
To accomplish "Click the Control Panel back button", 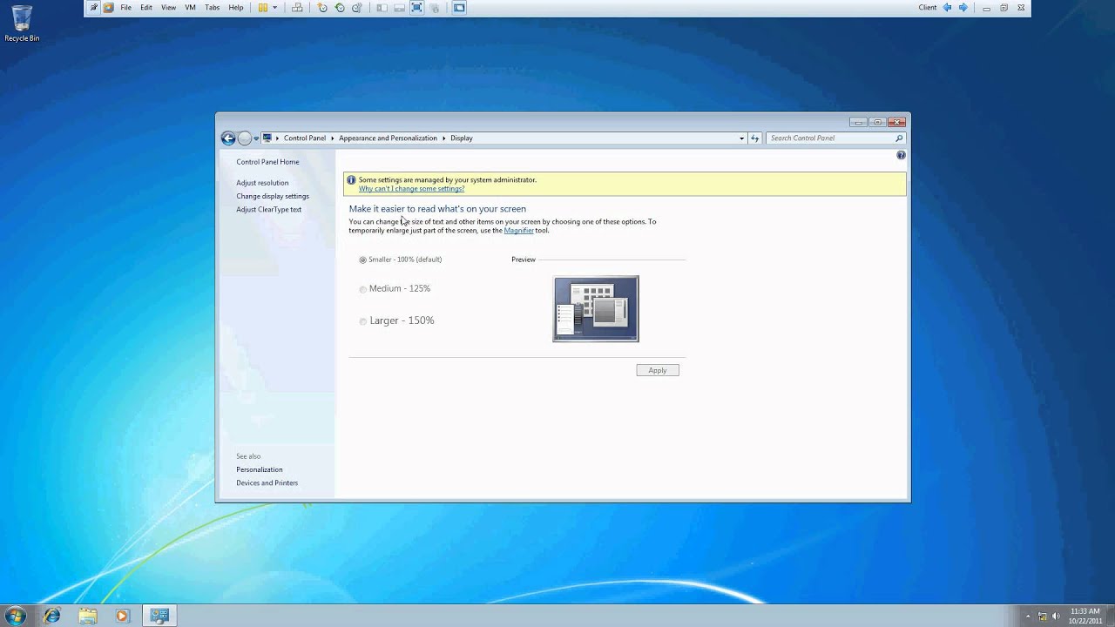I will pos(228,138).
